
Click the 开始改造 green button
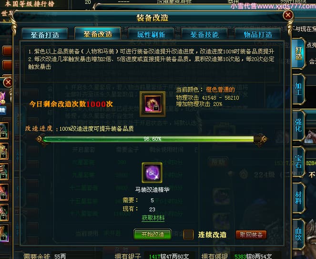pos(153,234)
